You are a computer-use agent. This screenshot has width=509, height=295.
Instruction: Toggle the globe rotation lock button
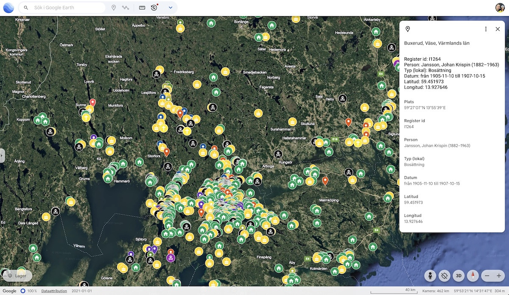[x=444, y=275]
